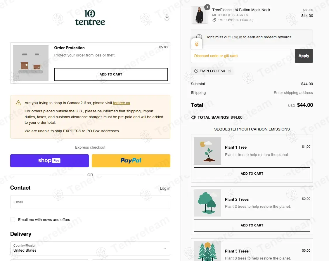
Task: Click the warning triangle icon
Action: click(18, 103)
